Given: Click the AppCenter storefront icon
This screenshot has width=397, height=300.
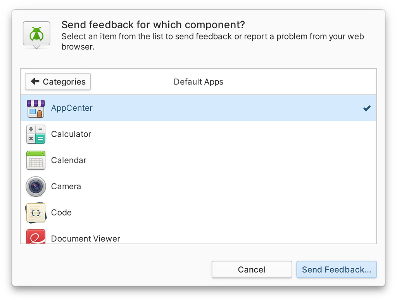Looking at the screenshot, I should pyautogui.click(x=36, y=108).
